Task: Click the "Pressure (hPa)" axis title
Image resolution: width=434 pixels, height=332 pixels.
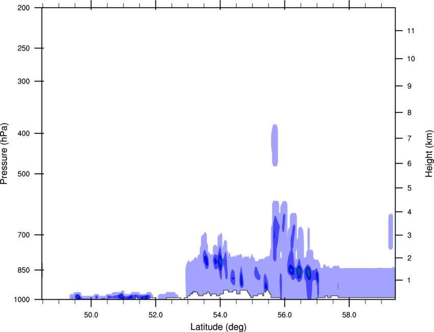Action: pyautogui.click(x=4, y=154)
